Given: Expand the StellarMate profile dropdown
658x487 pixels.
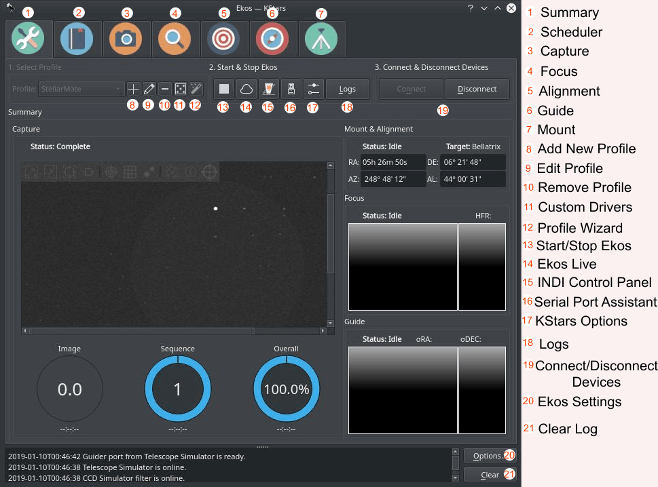Looking at the screenshot, I should click(81, 89).
